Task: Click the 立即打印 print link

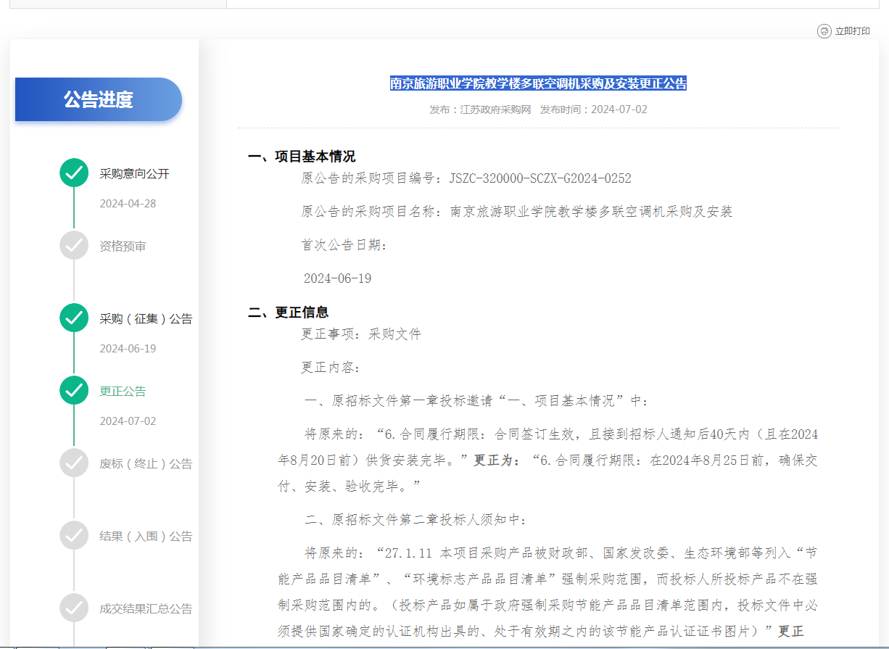Action: [x=852, y=31]
